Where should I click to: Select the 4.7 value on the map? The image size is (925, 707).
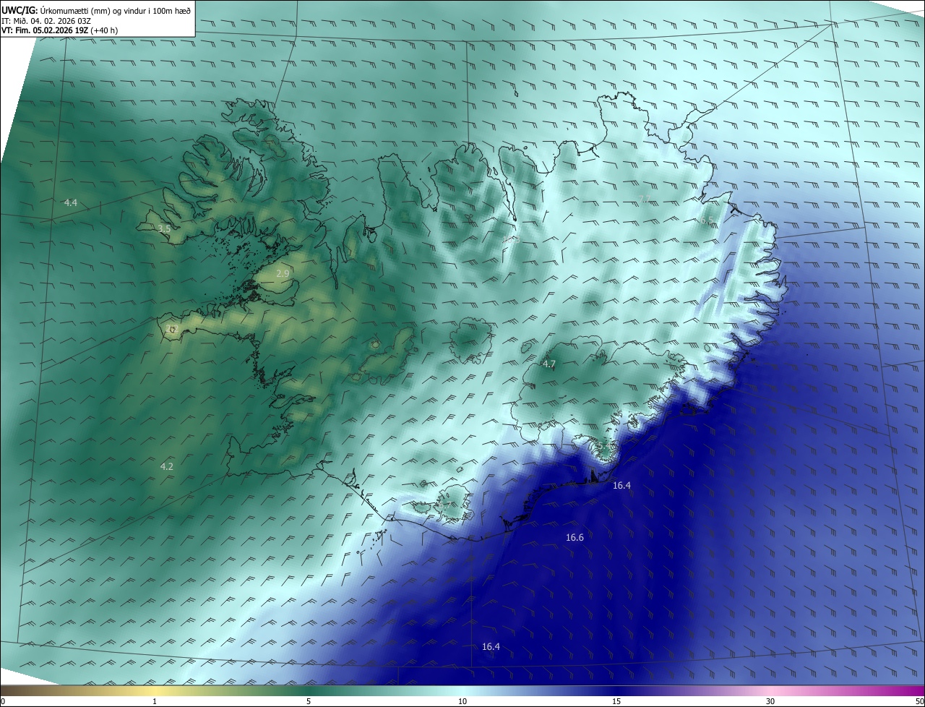click(x=548, y=364)
